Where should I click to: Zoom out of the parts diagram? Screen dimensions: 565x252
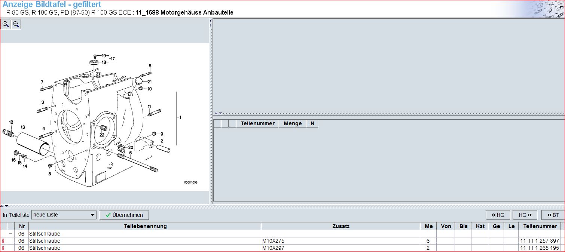pyautogui.click(x=16, y=25)
